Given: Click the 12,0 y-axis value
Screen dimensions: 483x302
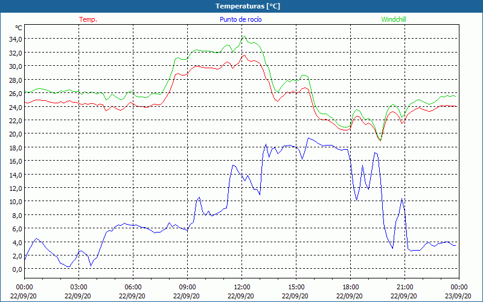Looking at the screenshot, I should tap(16, 188).
